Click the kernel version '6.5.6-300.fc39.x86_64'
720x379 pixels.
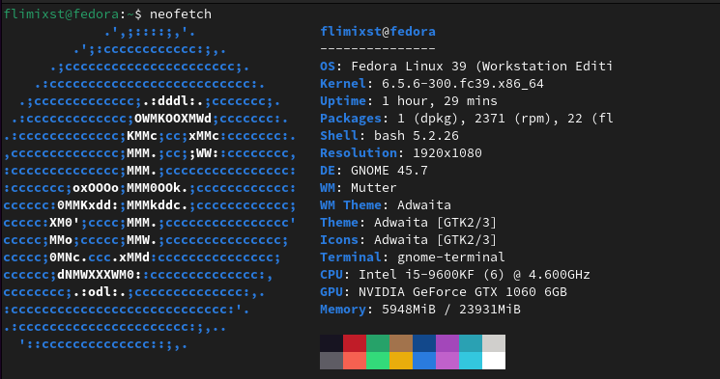[462, 84]
